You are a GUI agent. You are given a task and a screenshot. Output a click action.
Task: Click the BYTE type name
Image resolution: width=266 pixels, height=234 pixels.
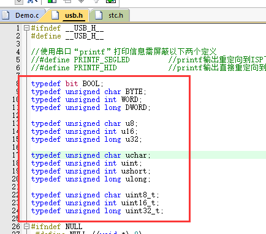coord(134,92)
